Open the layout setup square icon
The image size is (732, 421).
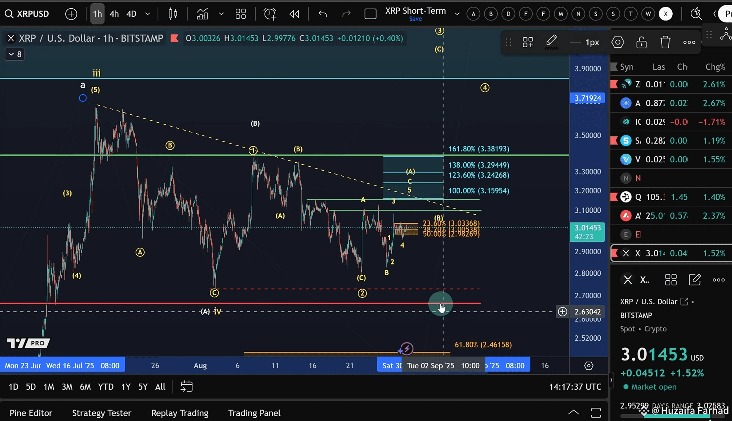pyautogui.click(x=370, y=14)
